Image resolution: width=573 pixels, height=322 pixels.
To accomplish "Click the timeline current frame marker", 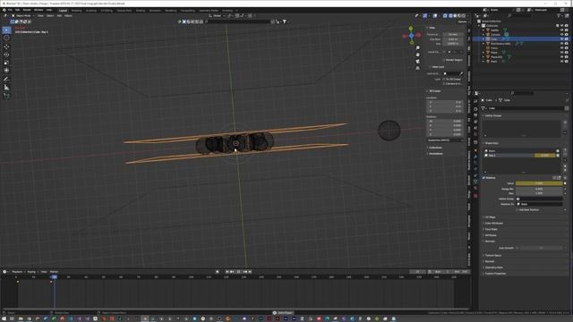I will [54, 277].
